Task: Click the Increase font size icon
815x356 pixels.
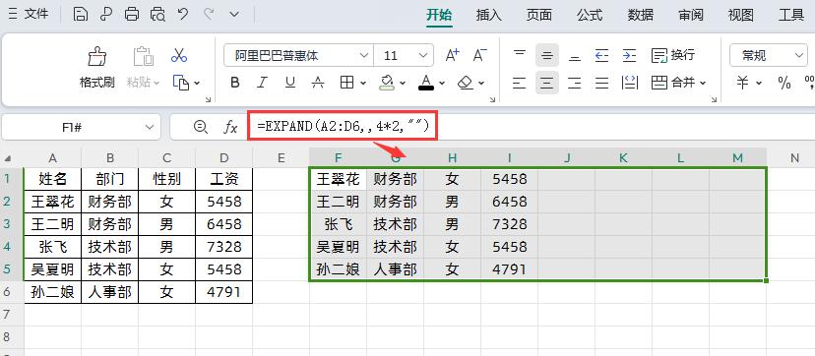Action: (x=452, y=55)
